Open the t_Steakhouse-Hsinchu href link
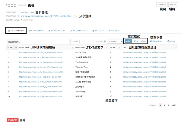The height and width of the screenshot is (124, 181). [40, 92]
